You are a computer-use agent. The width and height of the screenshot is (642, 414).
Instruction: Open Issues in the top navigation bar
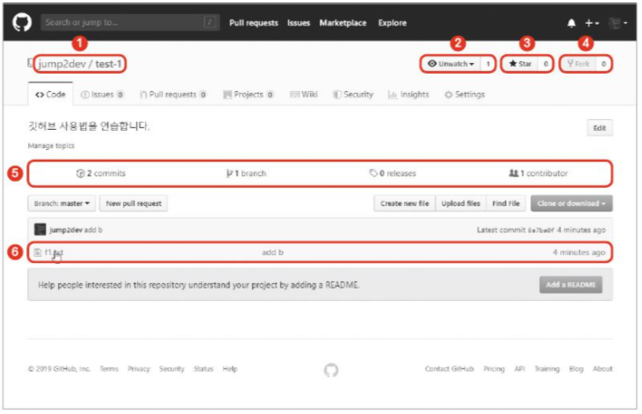click(x=299, y=23)
